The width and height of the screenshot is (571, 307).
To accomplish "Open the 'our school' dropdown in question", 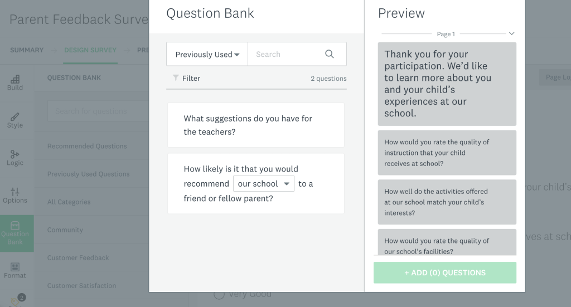I will tap(264, 184).
